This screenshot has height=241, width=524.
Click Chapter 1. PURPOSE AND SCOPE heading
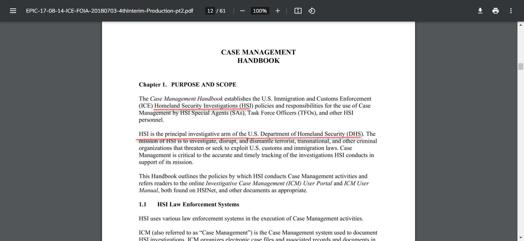coord(188,84)
